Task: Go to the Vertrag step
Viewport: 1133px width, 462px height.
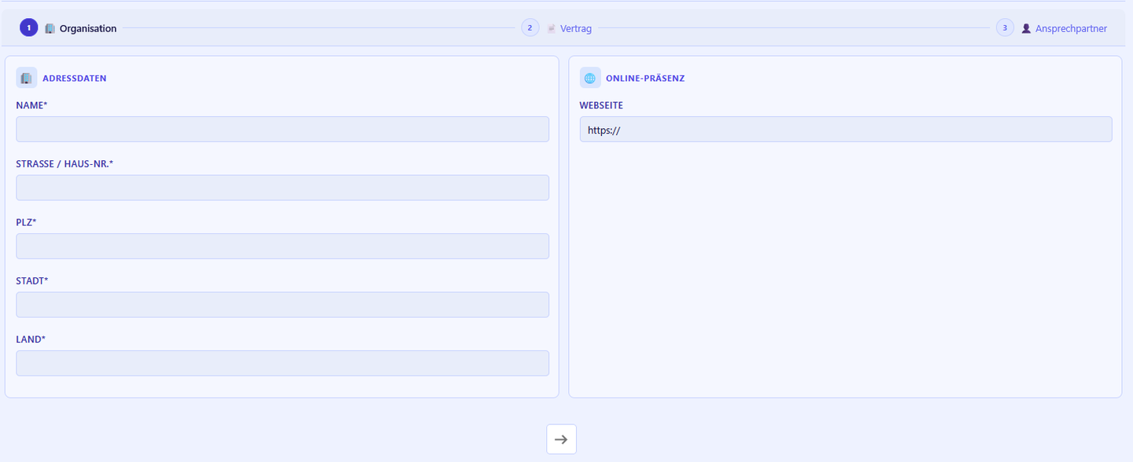Action: [576, 28]
